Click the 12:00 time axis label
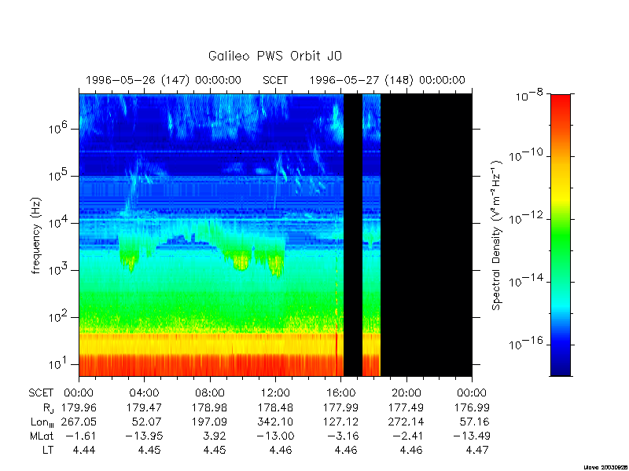 click(275, 393)
